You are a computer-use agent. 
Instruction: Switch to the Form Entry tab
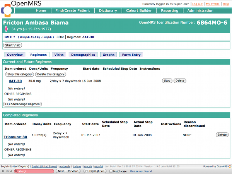tap(131, 55)
